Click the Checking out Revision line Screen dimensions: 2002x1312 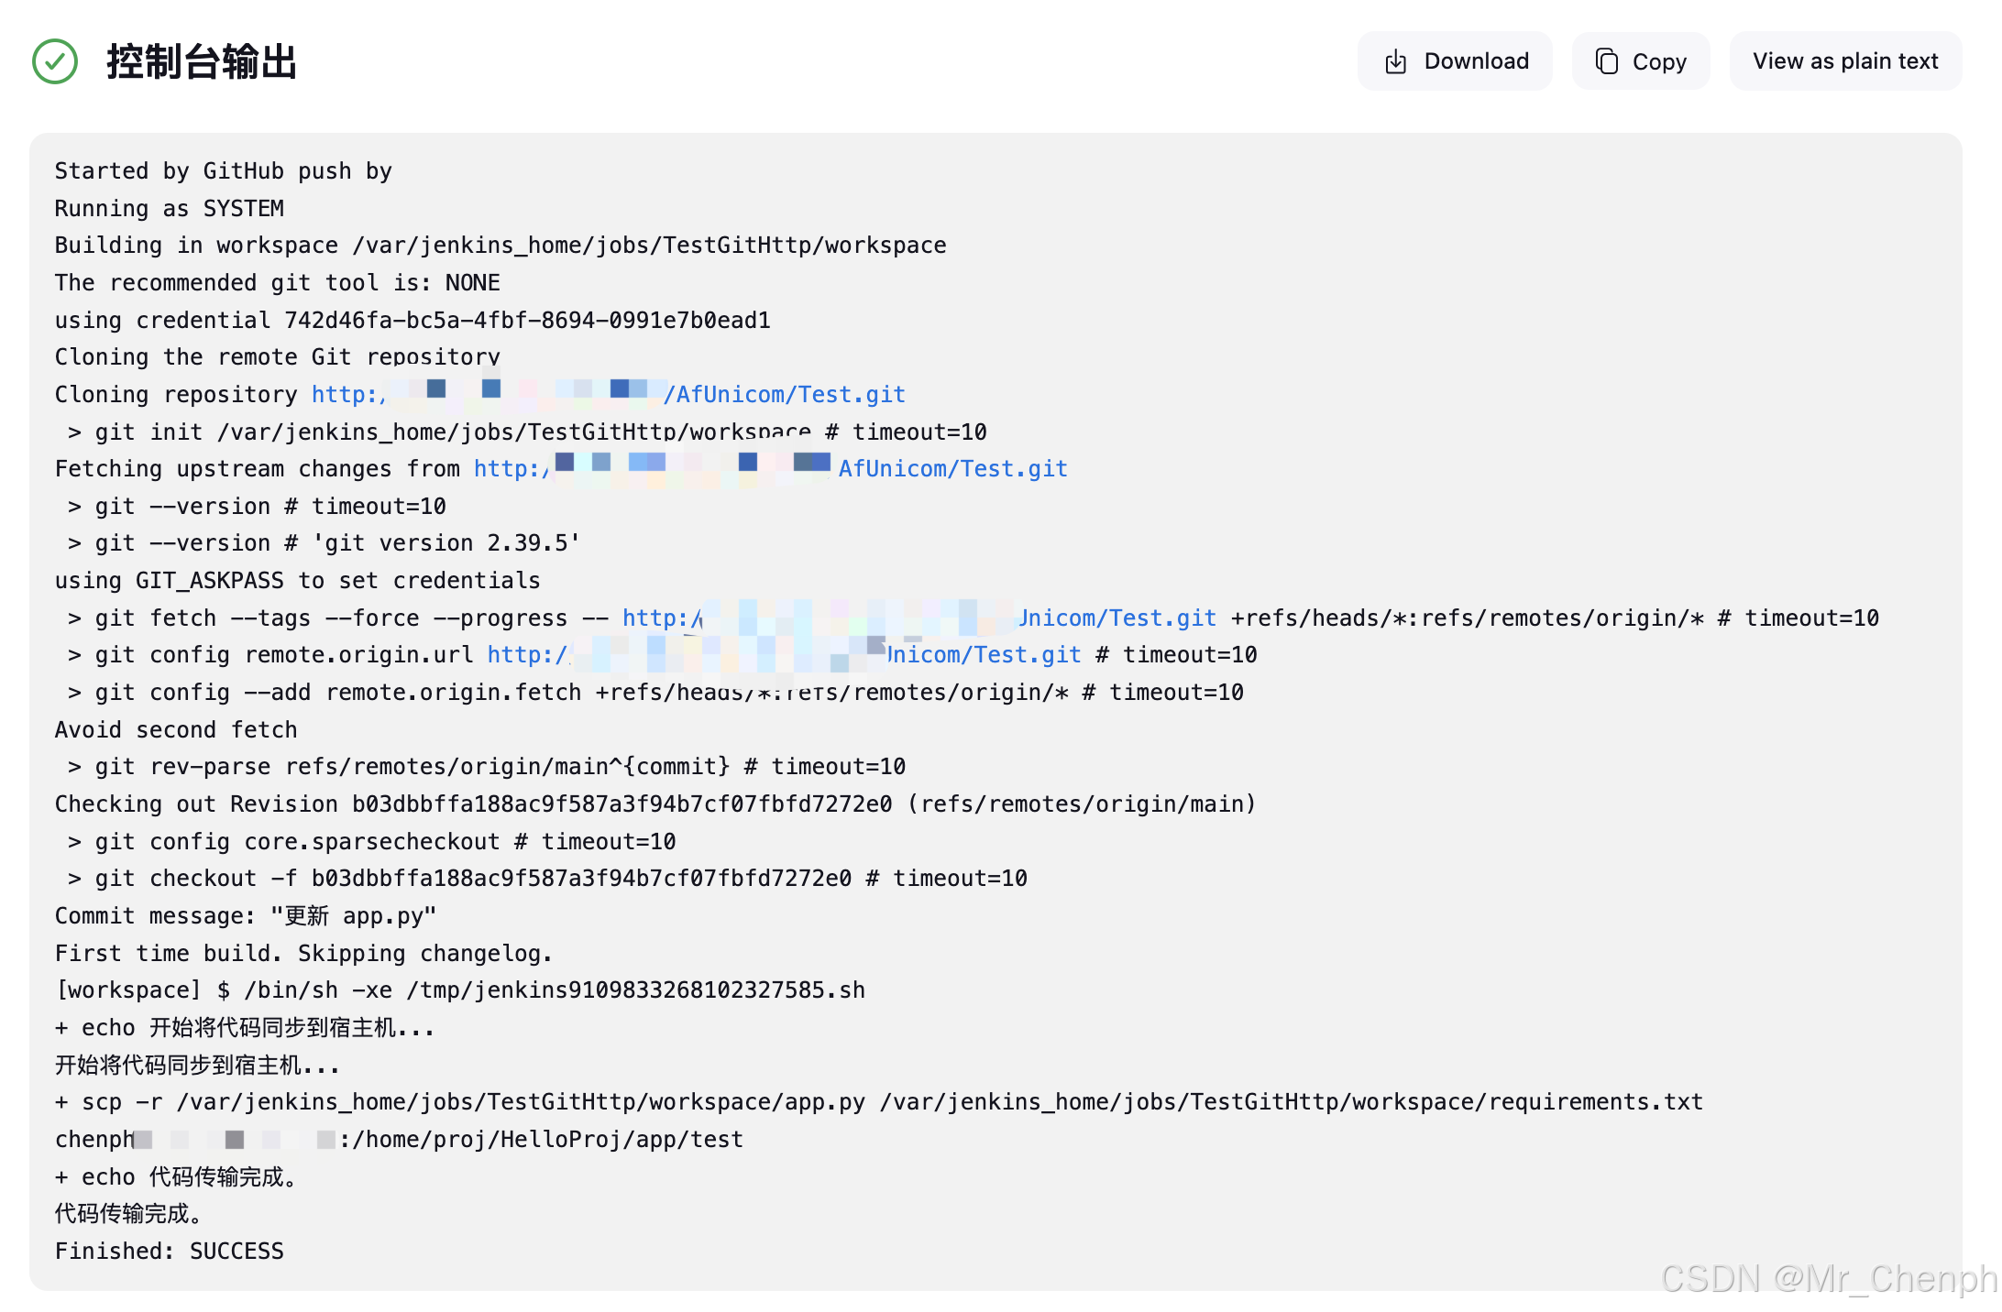point(654,804)
